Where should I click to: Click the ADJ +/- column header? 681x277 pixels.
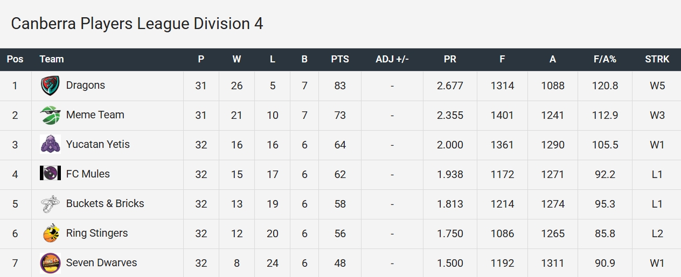click(x=392, y=59)
